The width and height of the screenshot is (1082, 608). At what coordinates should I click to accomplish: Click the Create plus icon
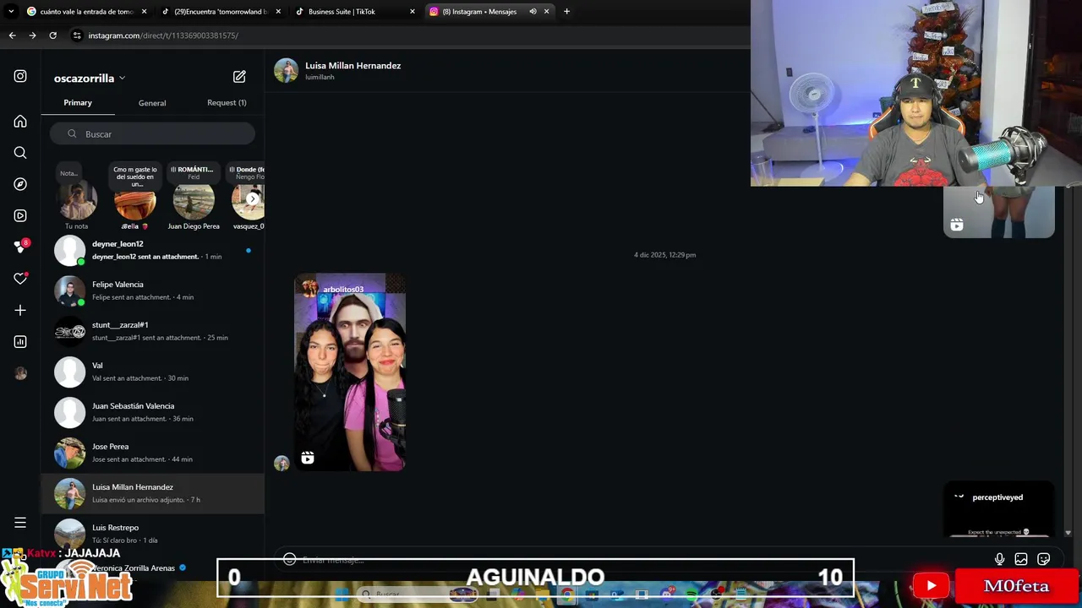click(x=20, y=310)
